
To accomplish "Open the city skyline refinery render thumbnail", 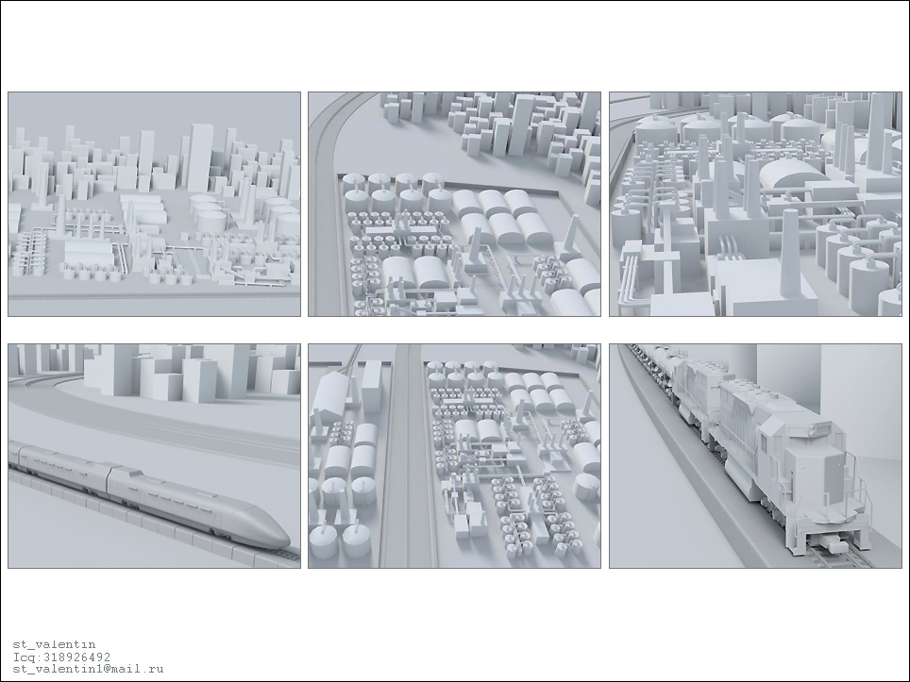I will point(155,204).
